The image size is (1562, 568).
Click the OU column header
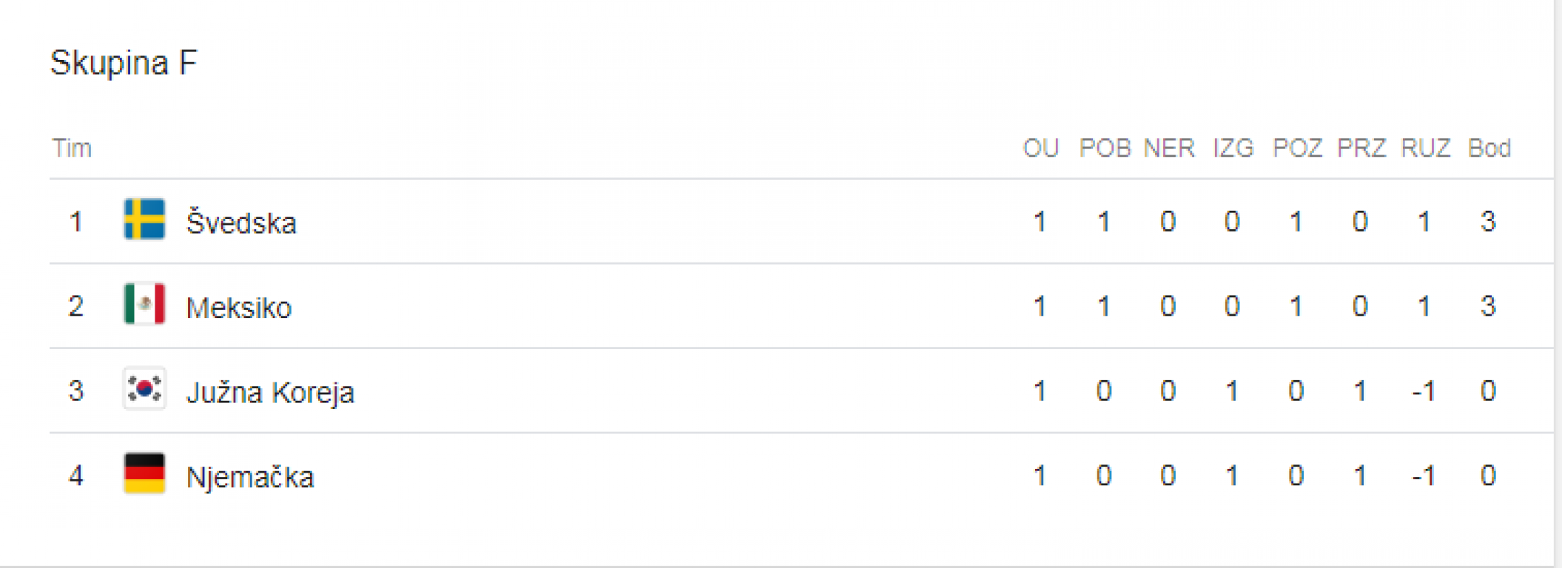pyautogui.click(x=1040, y=148)
